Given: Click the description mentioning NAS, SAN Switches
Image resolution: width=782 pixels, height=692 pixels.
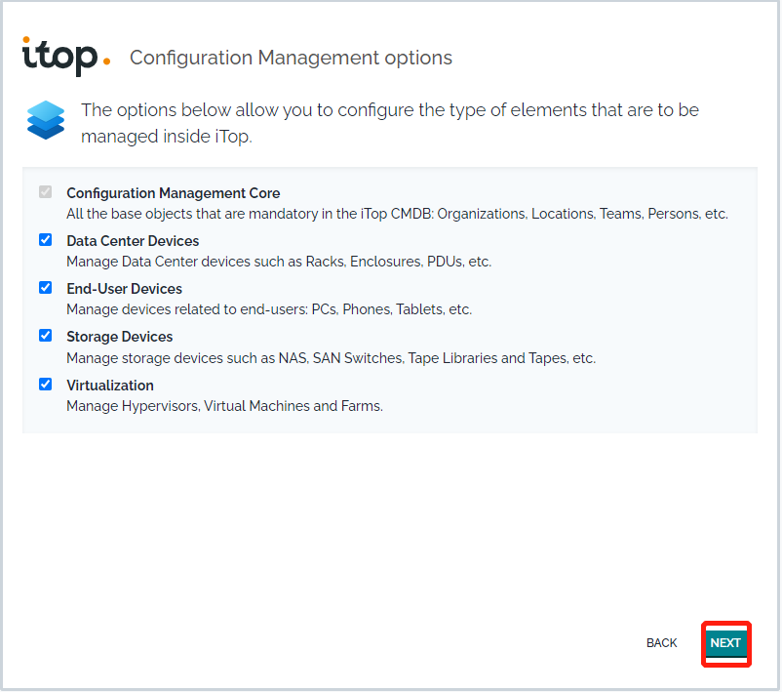Looking at the screenshot, I should [x=331, y=358].
